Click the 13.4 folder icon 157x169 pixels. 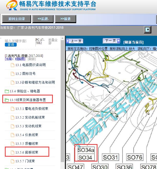click(x=7, y=91)
